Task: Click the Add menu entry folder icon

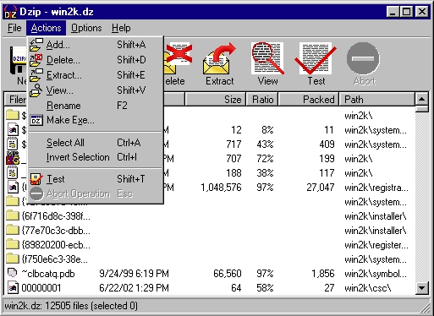Action: [x=36, y=45]
